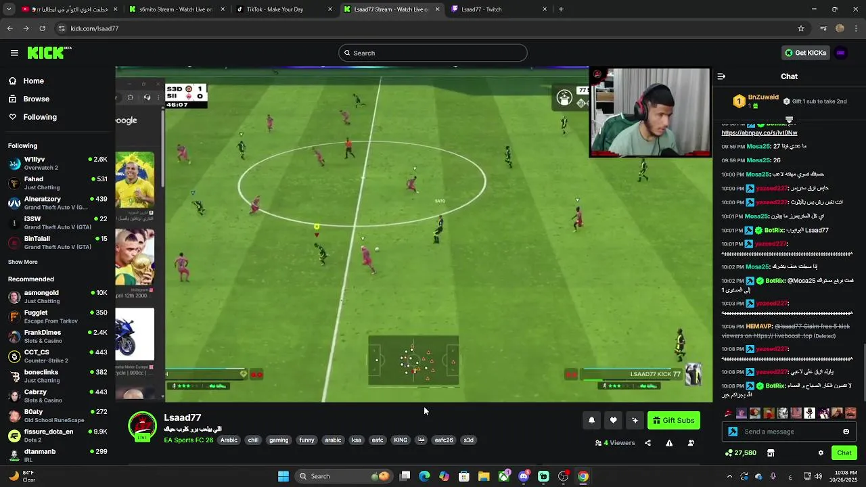Click the Kick search field

tap(432, 53)
